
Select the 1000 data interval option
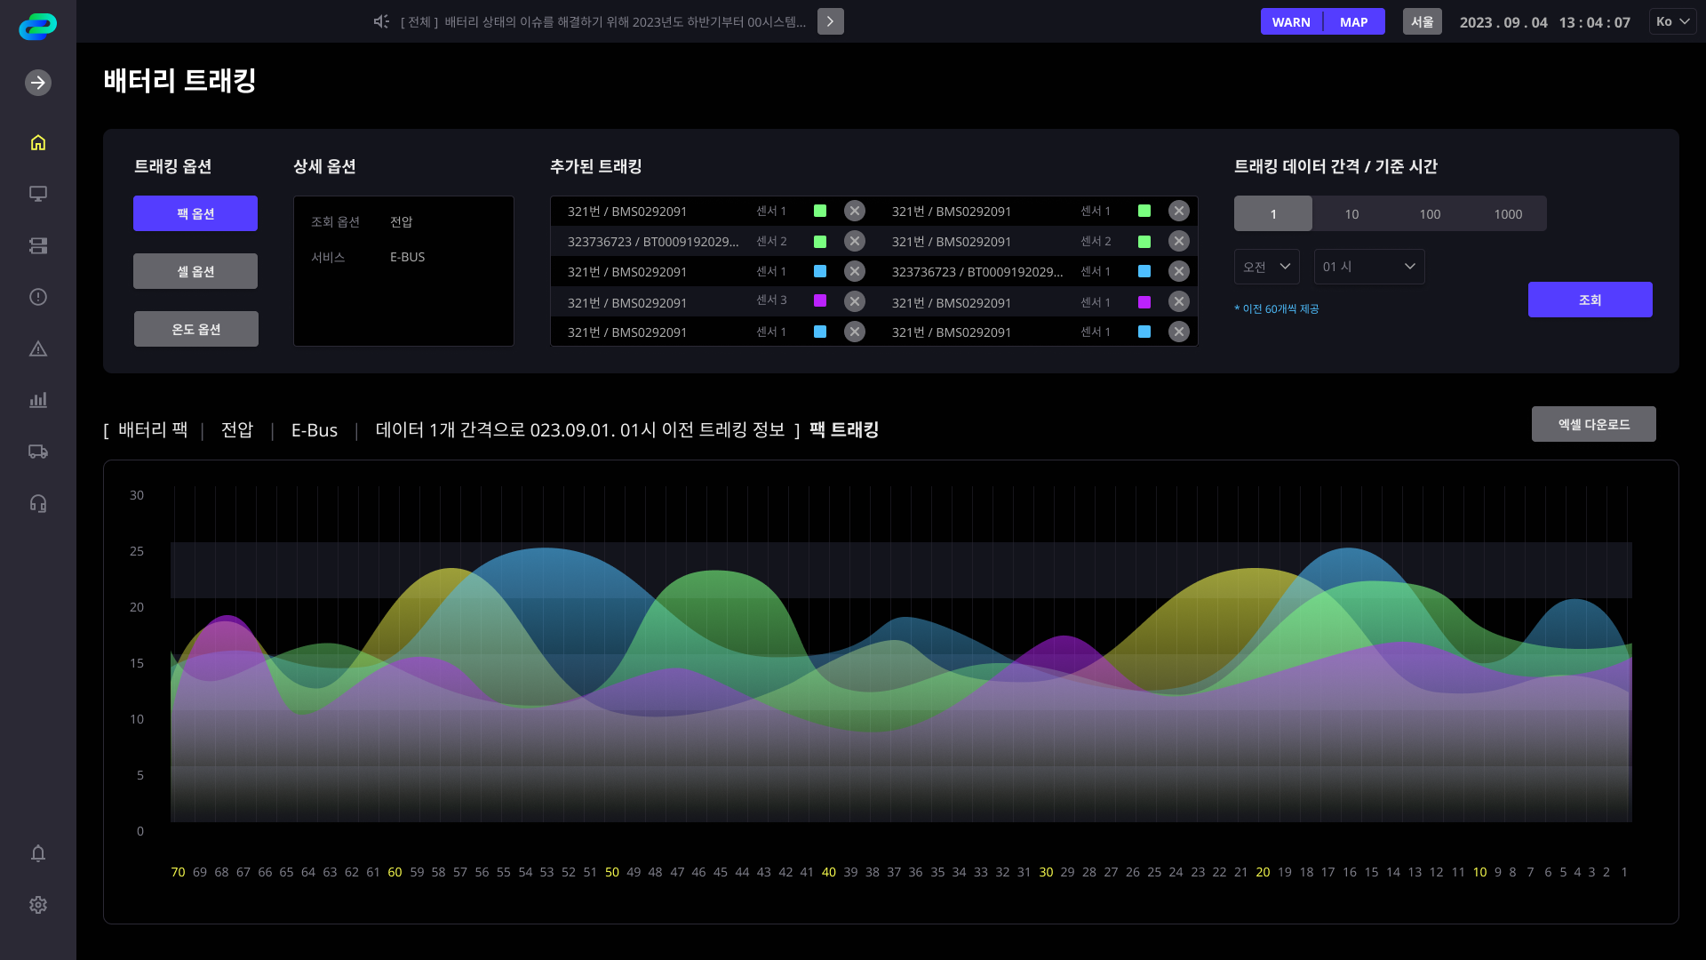1508,213
